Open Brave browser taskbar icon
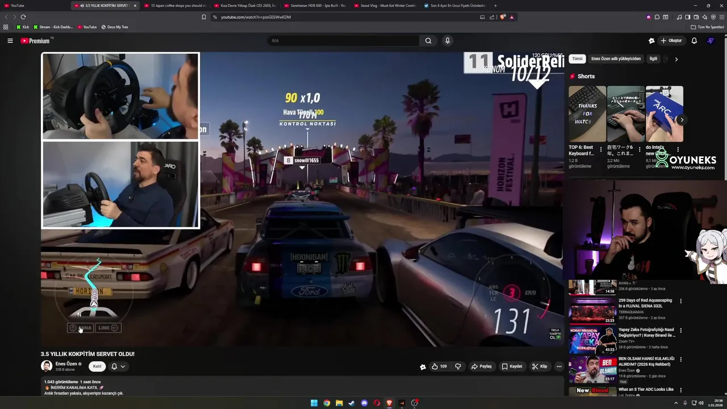This screenshot has width=727, height=409. [x=389, y=403]
